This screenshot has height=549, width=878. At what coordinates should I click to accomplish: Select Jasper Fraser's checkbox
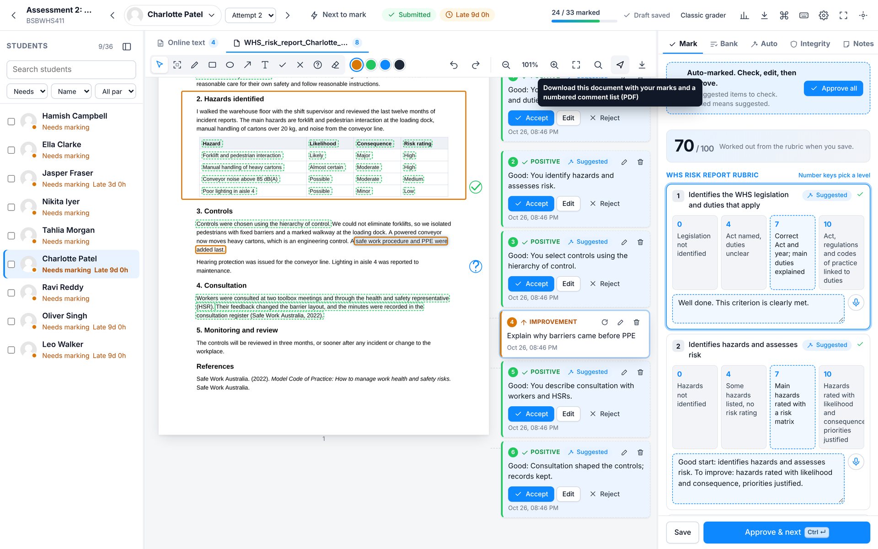tap(11, 178)
